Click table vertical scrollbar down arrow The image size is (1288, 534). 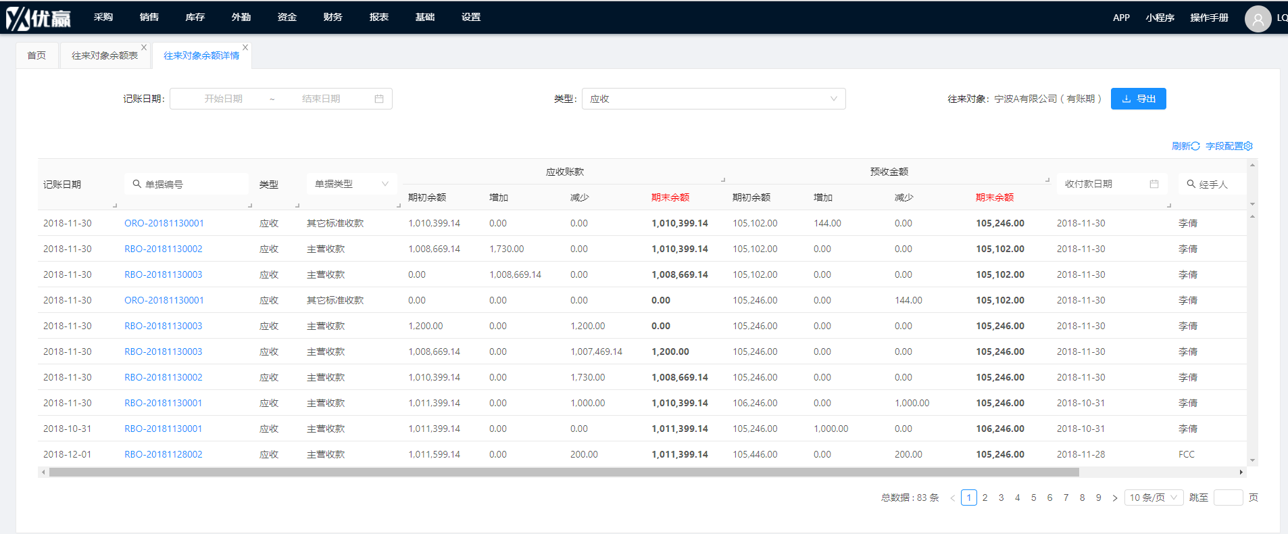1252,460
